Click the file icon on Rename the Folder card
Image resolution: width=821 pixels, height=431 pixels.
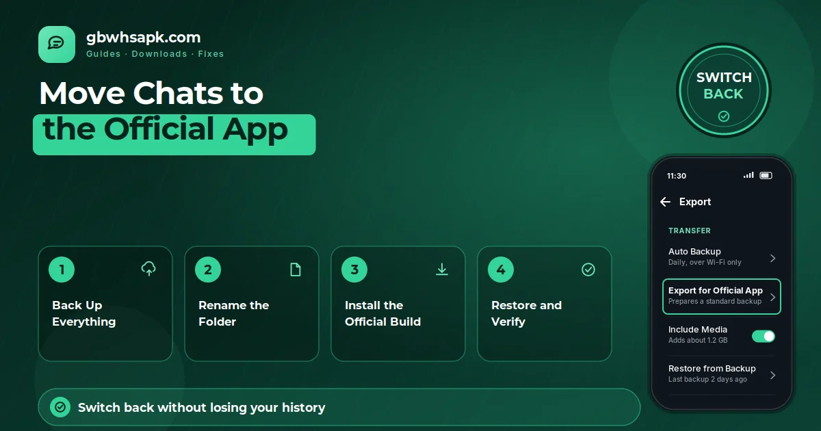(x=296, y=270)
